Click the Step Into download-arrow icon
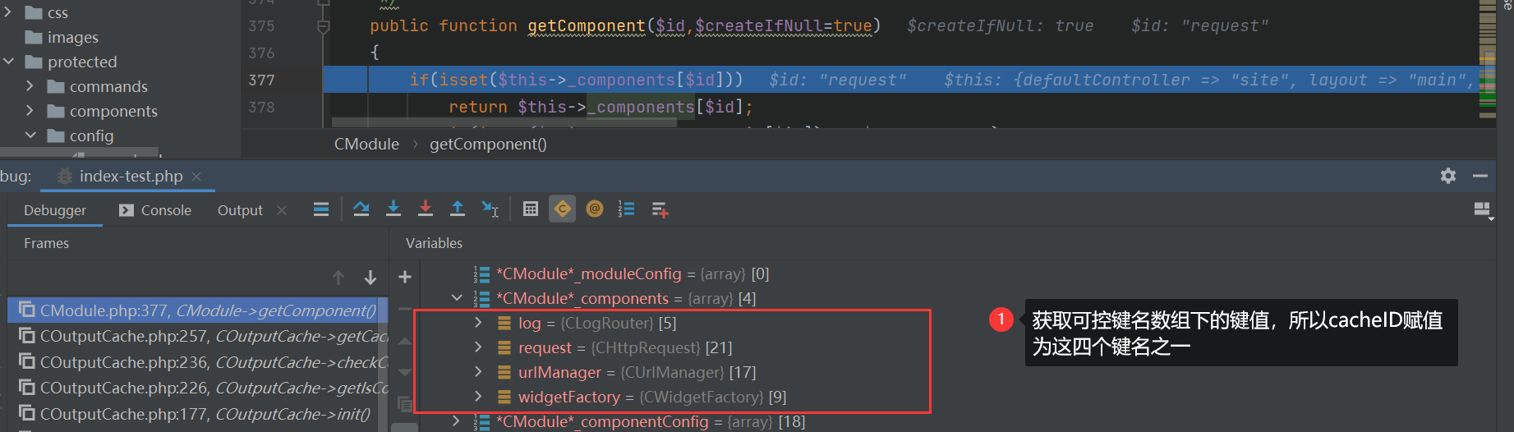 point(393,209)
